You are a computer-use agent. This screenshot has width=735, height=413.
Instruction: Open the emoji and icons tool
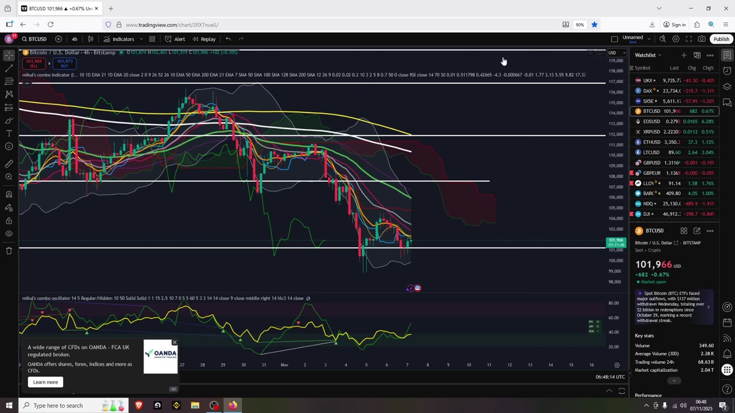coord(9,147)
